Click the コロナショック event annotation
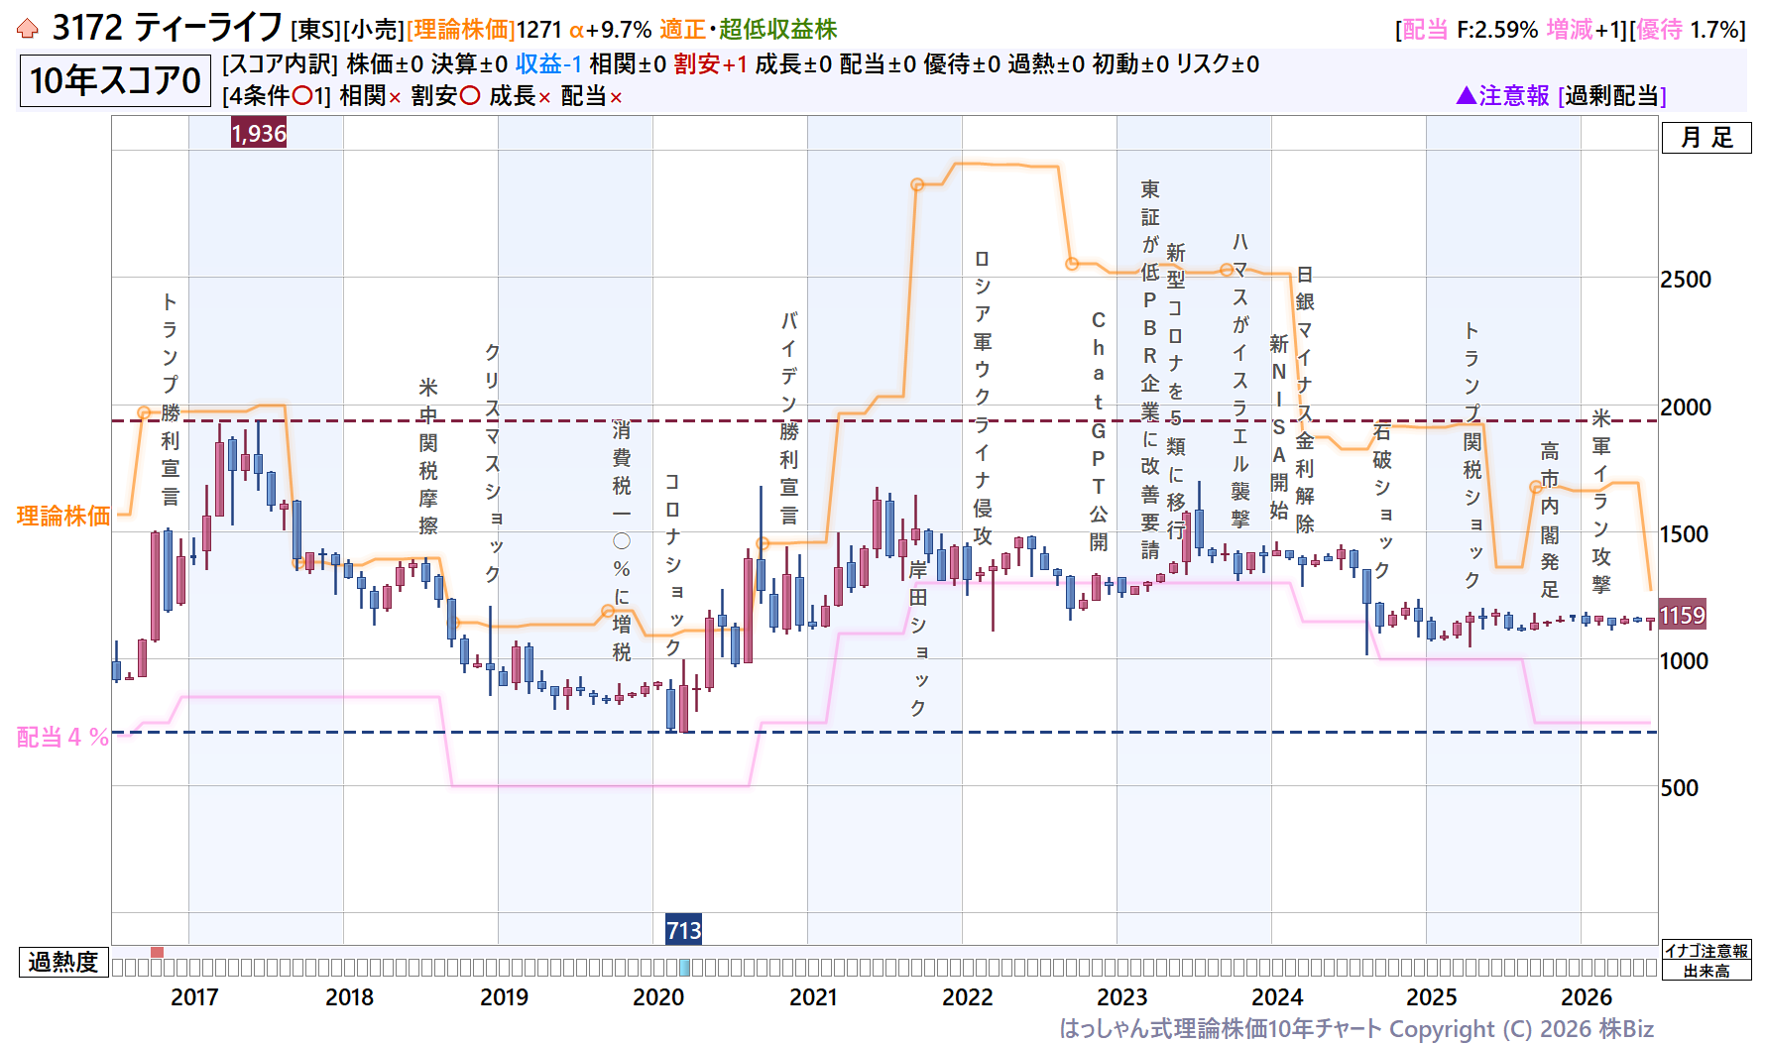Image resolution: width=1765 pixels, height=1045 pixels. [x=672, y=564]
